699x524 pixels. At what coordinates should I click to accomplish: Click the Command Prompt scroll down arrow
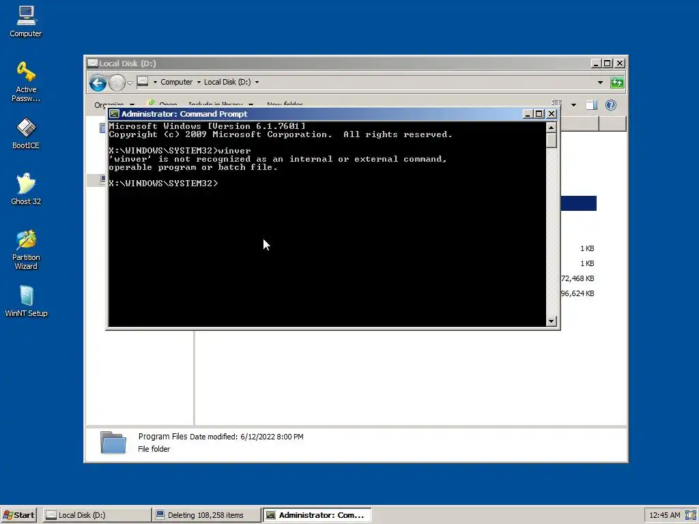(552, 321)
